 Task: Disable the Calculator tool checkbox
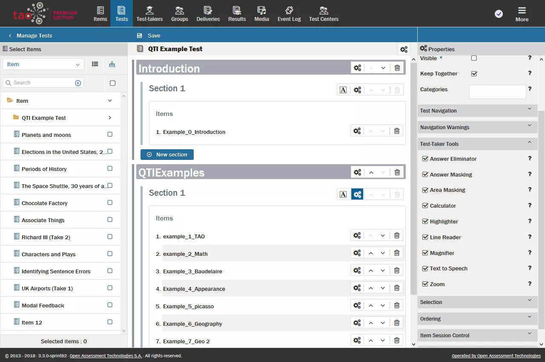coord(425,206)
